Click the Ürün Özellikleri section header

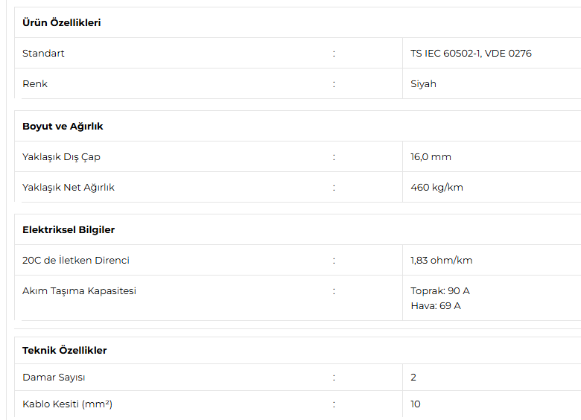tap(62, 22)
